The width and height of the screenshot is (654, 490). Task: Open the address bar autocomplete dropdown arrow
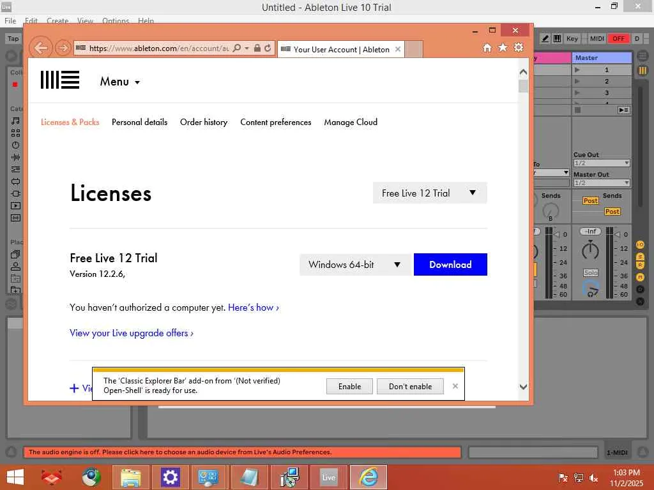[x=247, y=48]
